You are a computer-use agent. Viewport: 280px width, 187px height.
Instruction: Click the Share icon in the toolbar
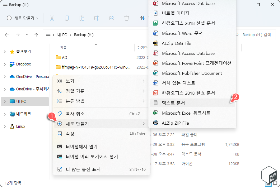pos(112,18)
